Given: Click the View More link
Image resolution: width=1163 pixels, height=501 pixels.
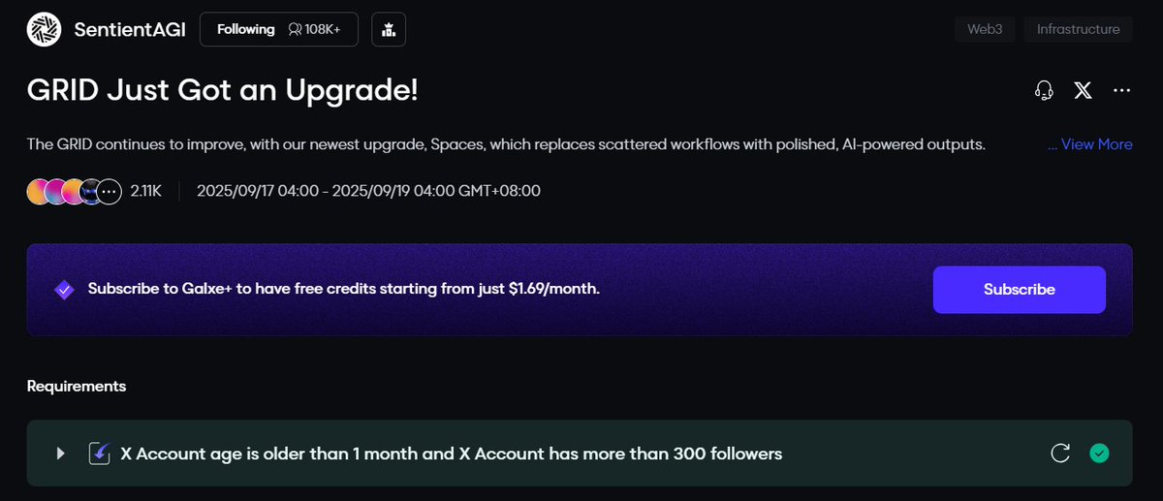Looking at the screenshot, I should [x=1090, y=144].
